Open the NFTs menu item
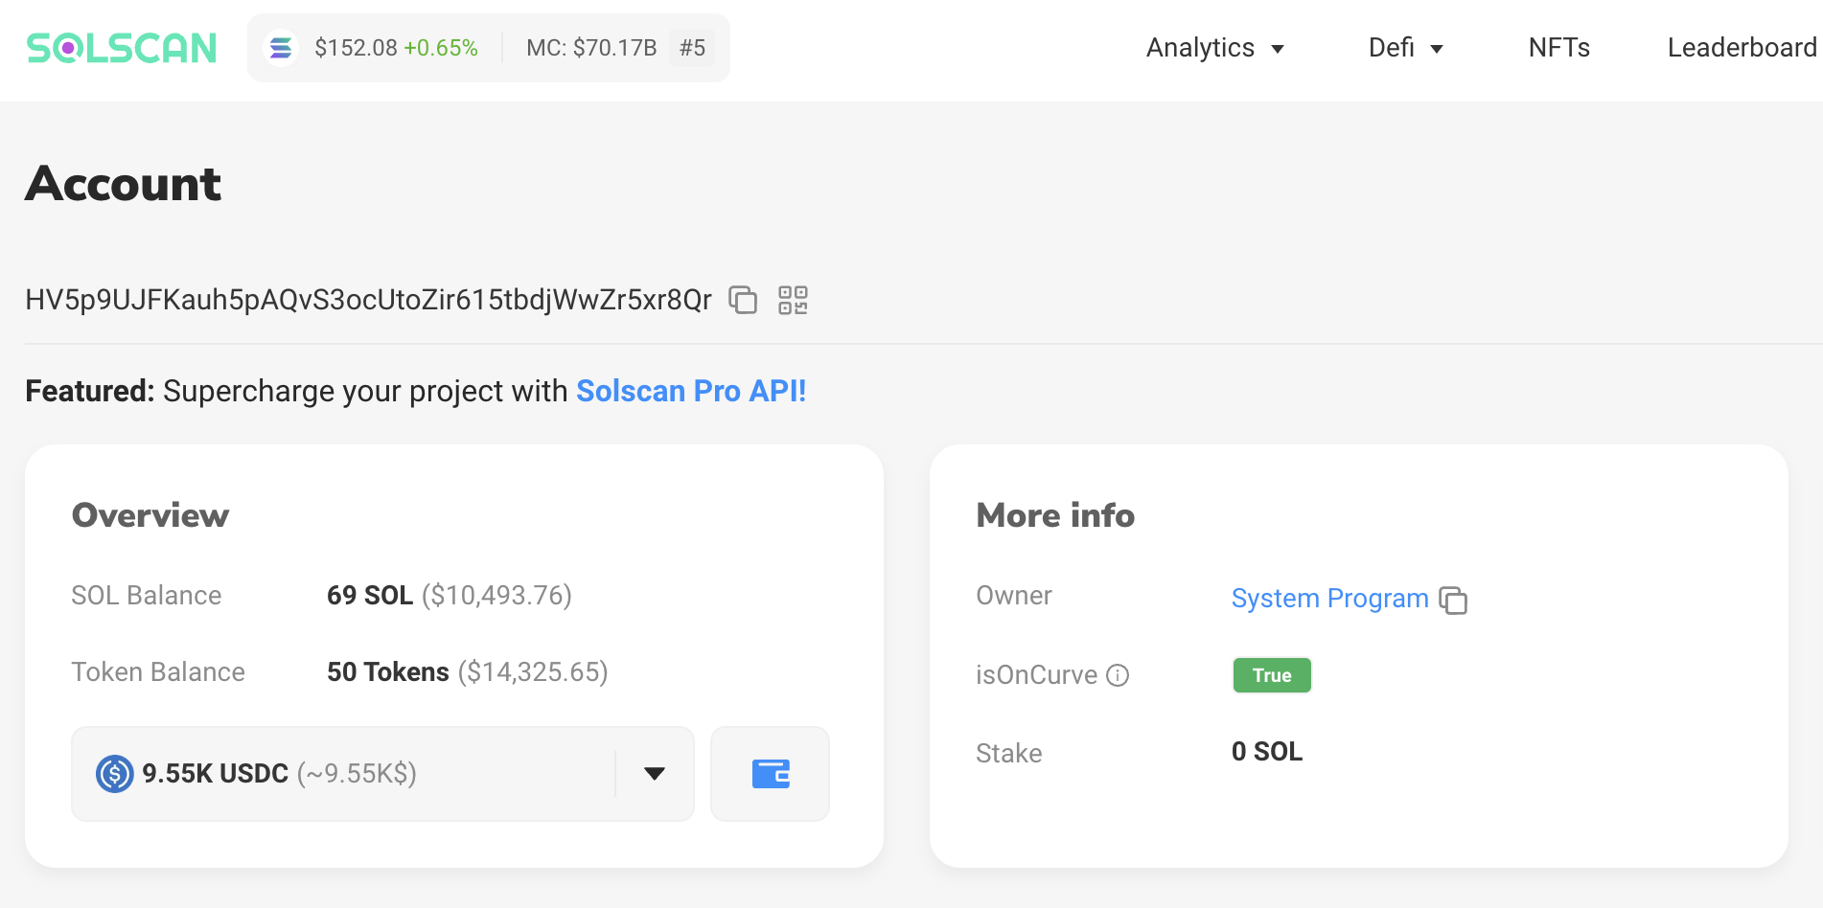 tap(1558, 48)
